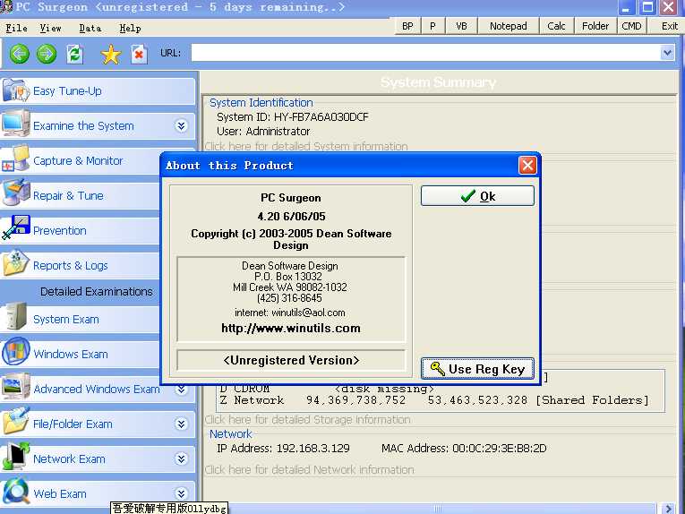
Task: Click the P toolbar button
Action: (x=432, y=26)
